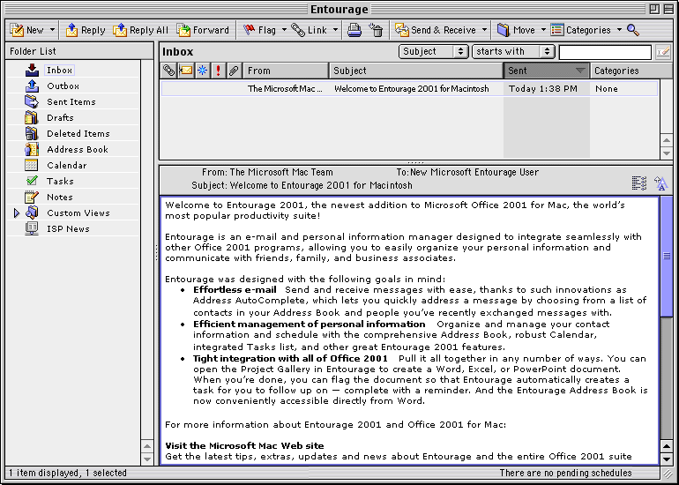This screenshot has height=485, width=679.
Task: Sort by the Links column icon
Action: pyautogui.click(x=169, y=71)
